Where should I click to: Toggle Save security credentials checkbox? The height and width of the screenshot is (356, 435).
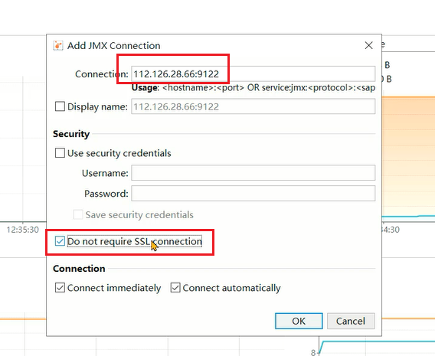tap(78, 214)
